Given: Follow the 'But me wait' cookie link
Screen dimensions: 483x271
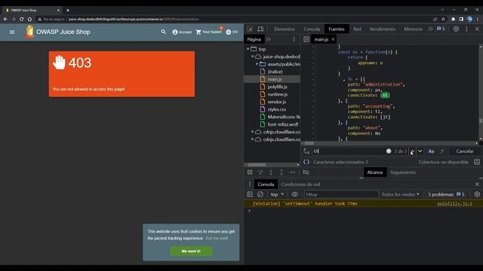Looking at the screenshot, I should pos(217,238).
